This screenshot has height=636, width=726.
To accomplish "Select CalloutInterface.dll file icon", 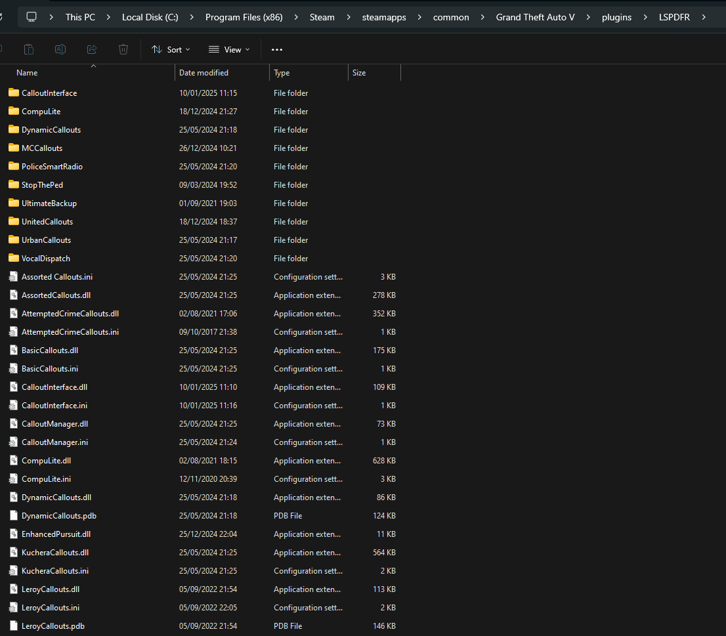I will 13,387.
